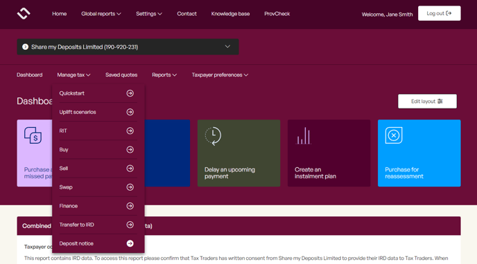This screenshot has width=477, height=264.
Task: Choose Buy from Manage tax menu
Action: pyautogui.click(x=98, y=150)
